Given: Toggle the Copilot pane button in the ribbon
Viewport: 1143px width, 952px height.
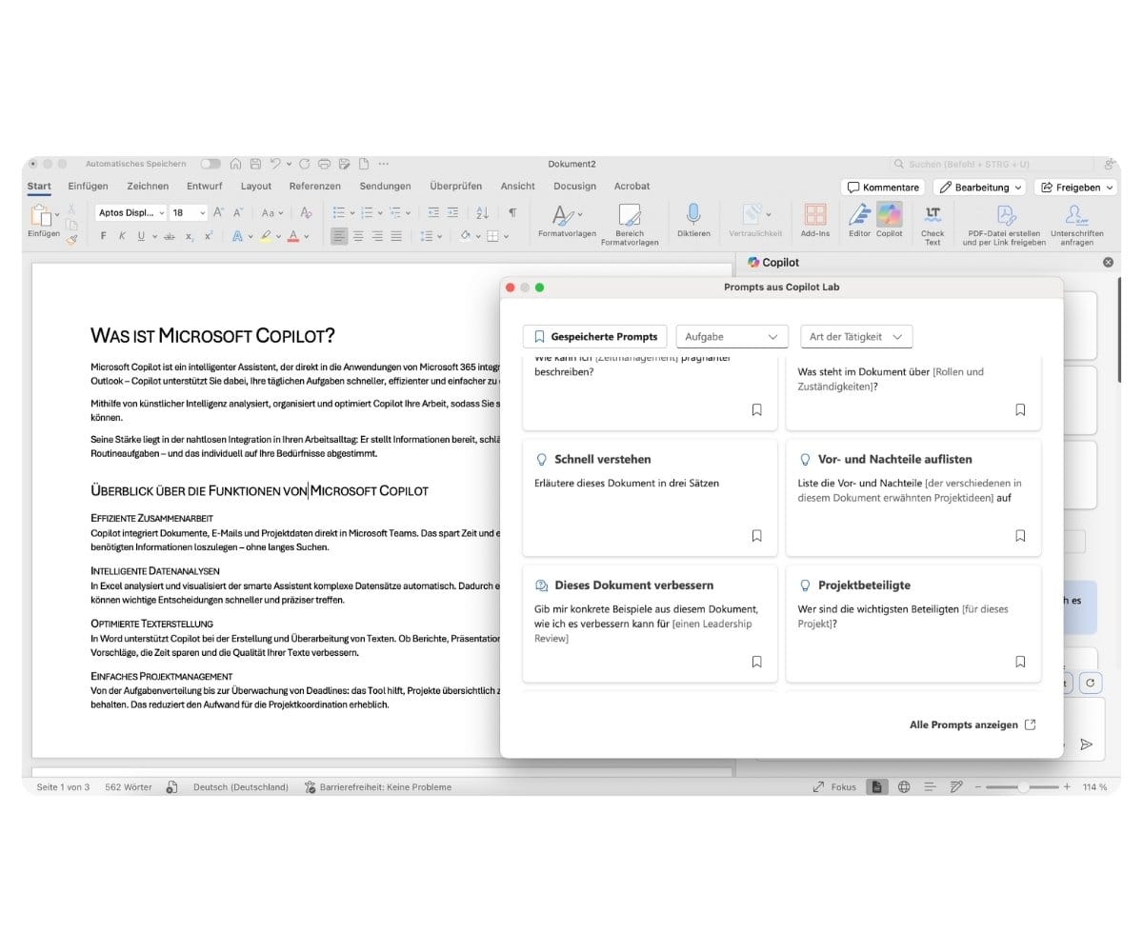Looking at the screenshot, I should pyautogui.click(x=890, y=221).
